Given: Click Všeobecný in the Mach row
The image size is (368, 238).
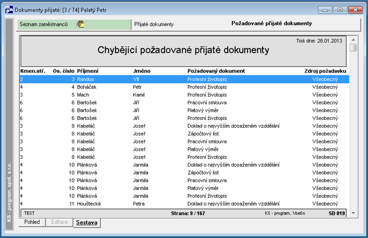Looking at the screenshot, I should tap(325, 95).
